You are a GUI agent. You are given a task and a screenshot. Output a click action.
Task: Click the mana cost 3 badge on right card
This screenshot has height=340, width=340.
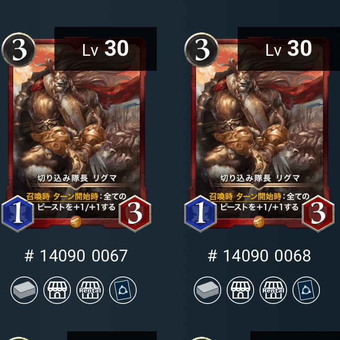(202, 50)
